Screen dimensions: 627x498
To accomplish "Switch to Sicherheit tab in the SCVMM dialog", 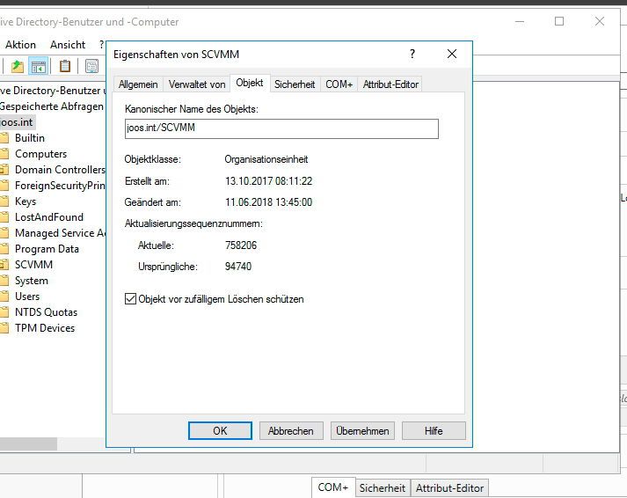I will pos(295,84).
